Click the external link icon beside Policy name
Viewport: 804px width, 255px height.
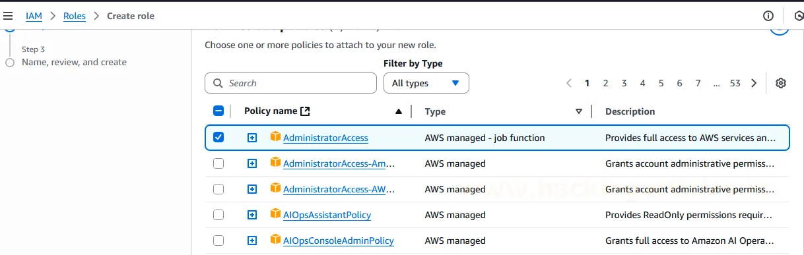305,111
